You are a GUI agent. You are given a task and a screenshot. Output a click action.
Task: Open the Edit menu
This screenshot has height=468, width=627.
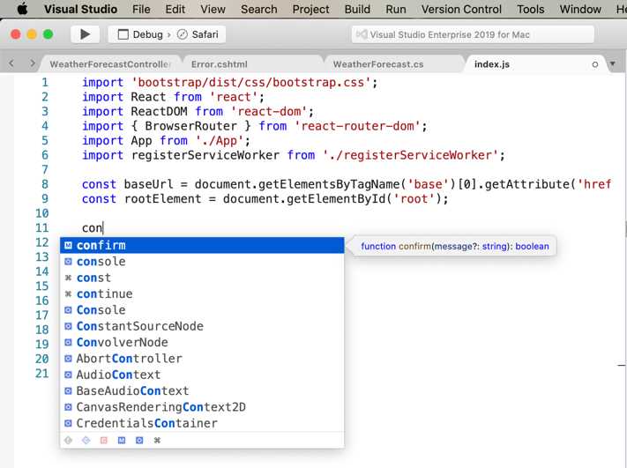tap(175, 9)
